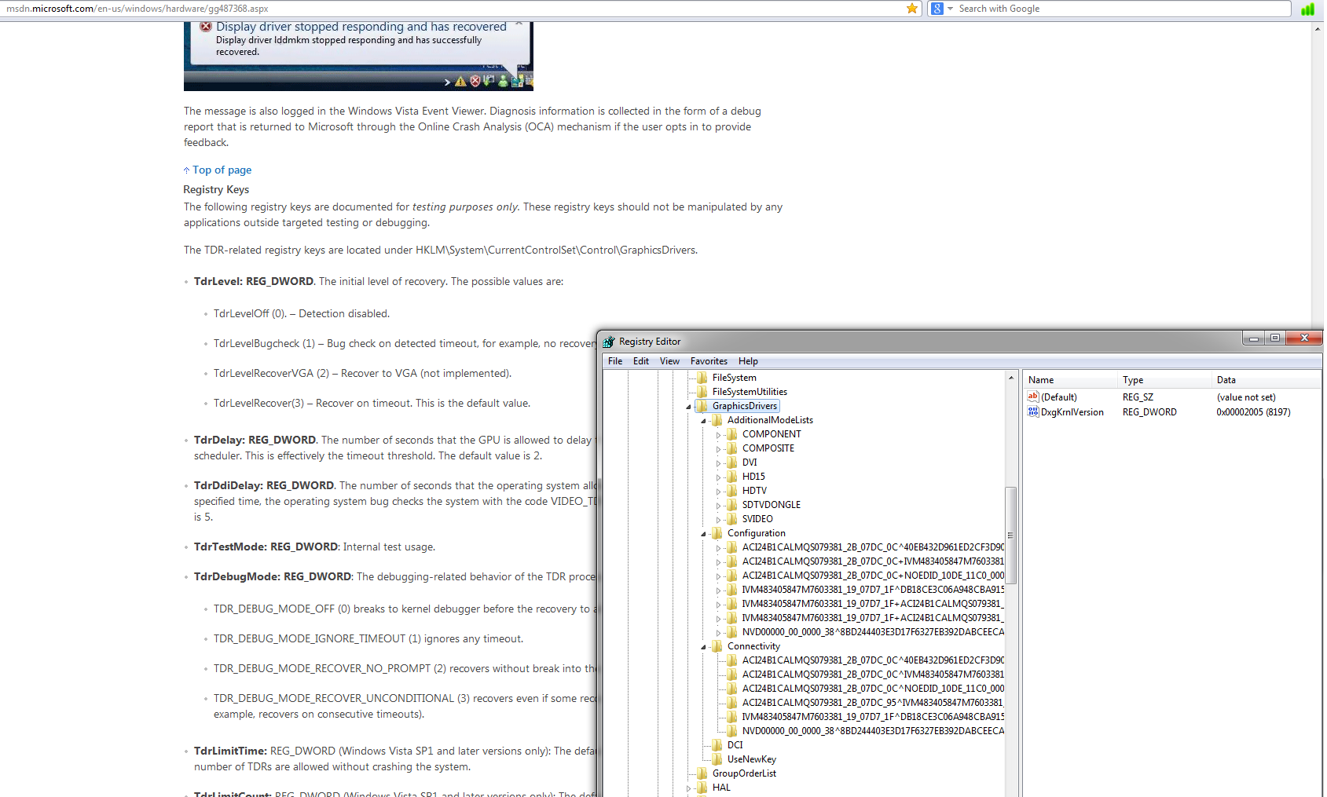1327x797 pixels.
Task: Select the Configuration folder icon
Action: [x=717, y=533]
